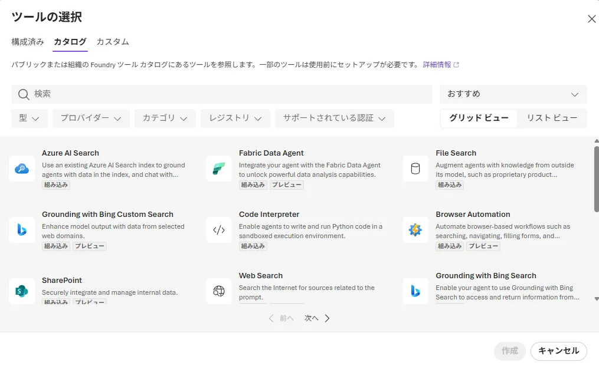Click the tool list vertical scrollbar thumb
This screenshot has width=599, height=369.
596,179
